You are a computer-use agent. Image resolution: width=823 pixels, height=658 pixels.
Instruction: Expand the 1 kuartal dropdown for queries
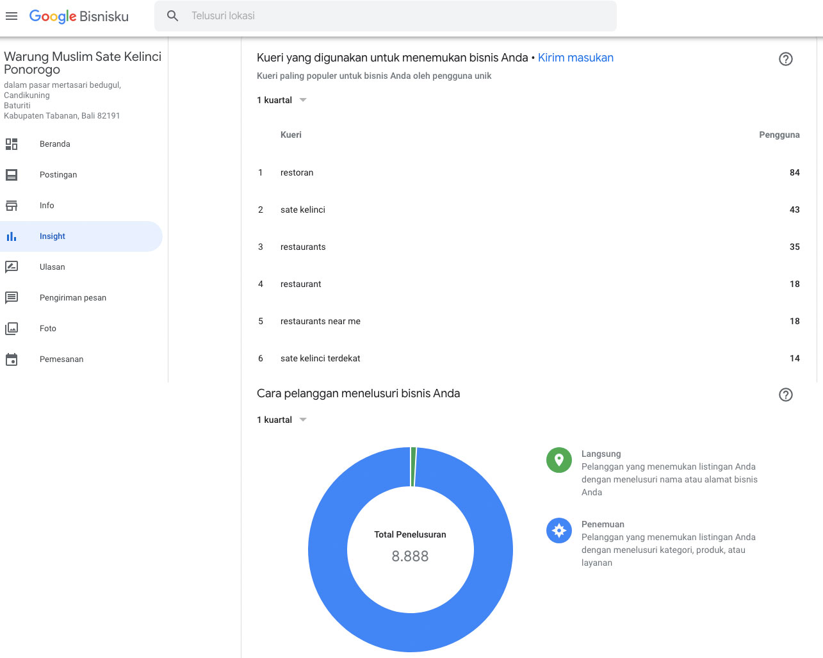[282, 100]
